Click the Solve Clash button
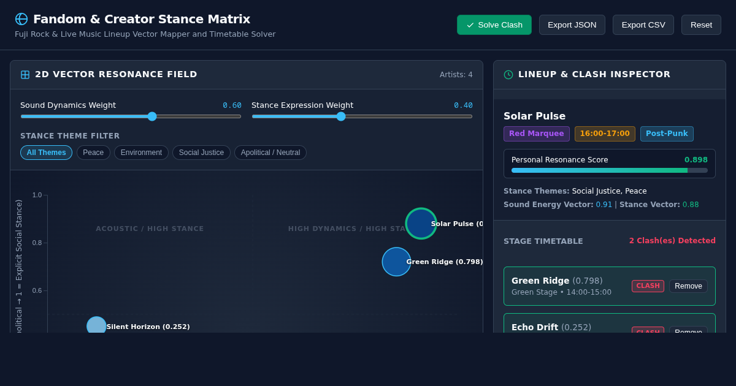The image size is (736, 386). pos(494,25)
